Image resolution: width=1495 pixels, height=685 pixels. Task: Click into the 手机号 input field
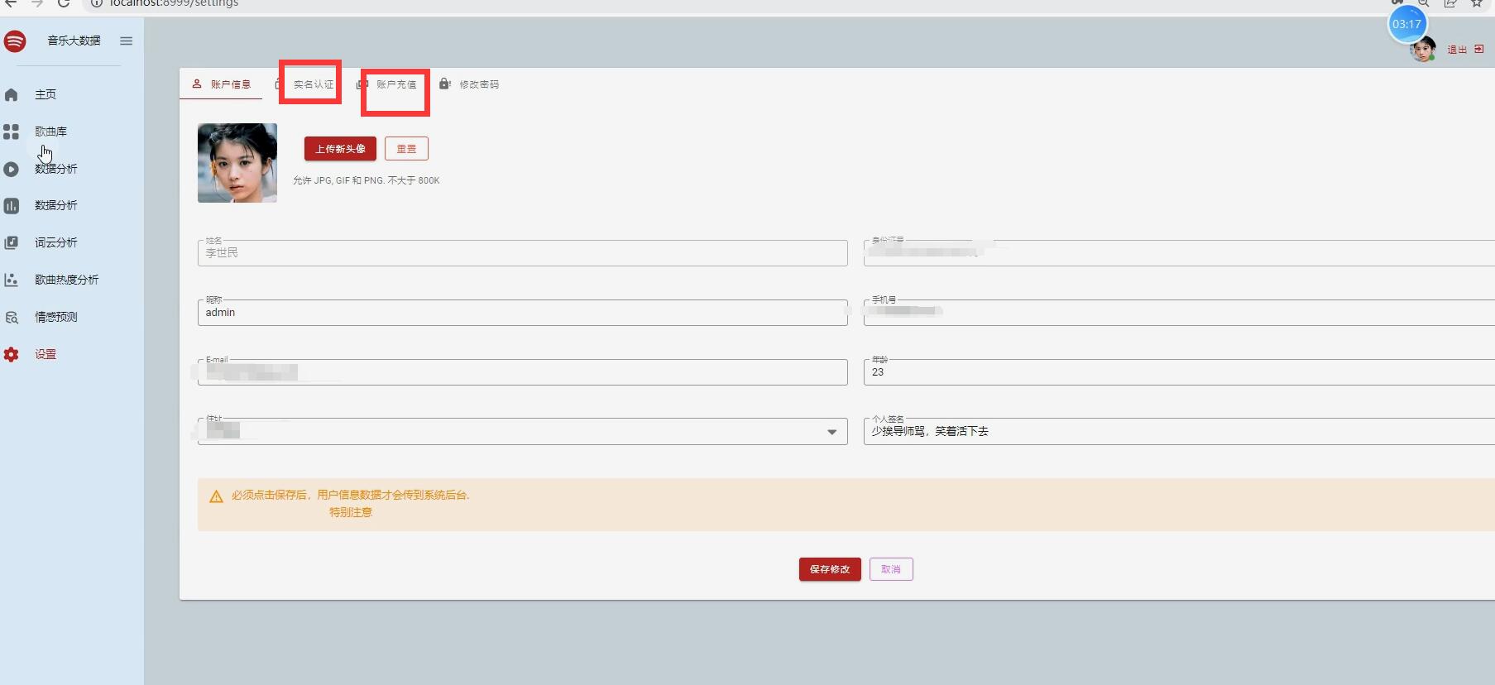click(x=1179, y=313)
